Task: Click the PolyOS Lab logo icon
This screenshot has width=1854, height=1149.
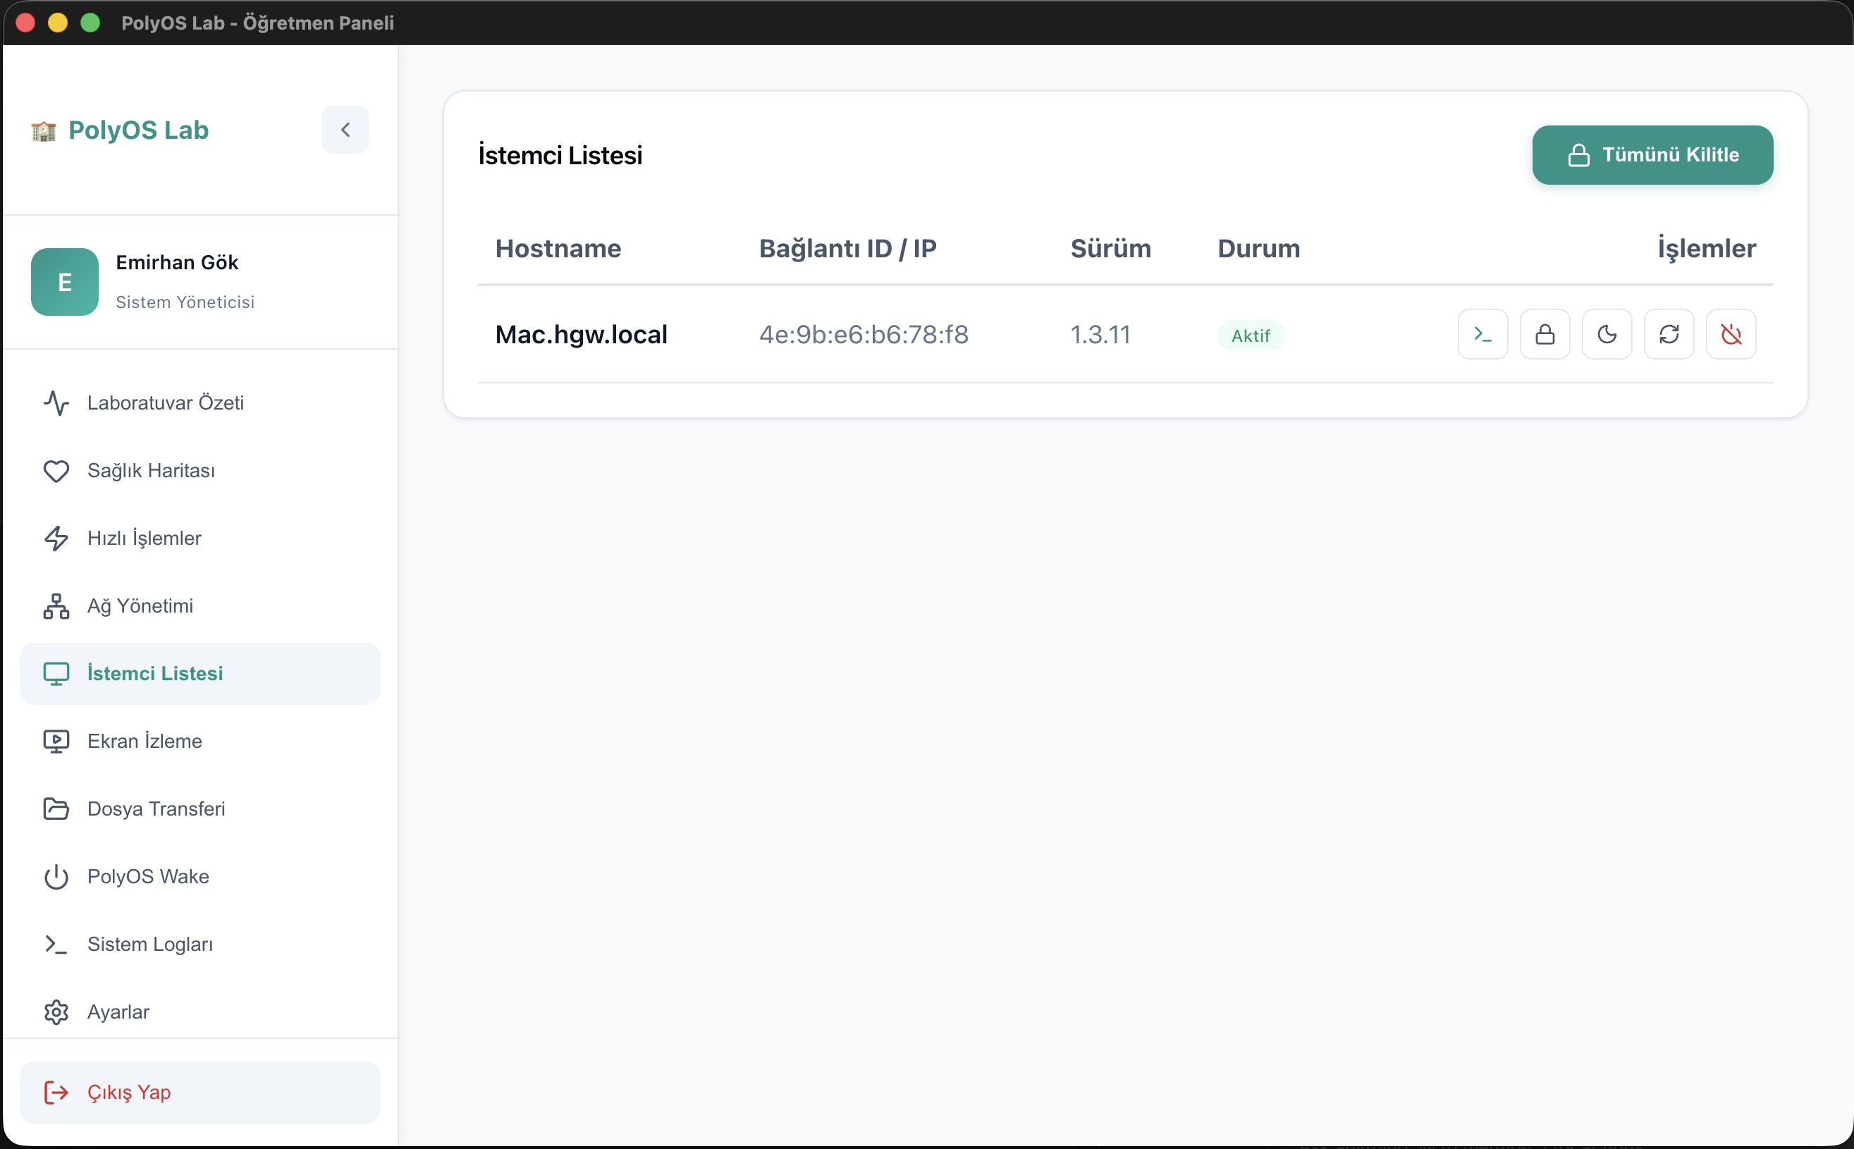Action: pos(44,132)
